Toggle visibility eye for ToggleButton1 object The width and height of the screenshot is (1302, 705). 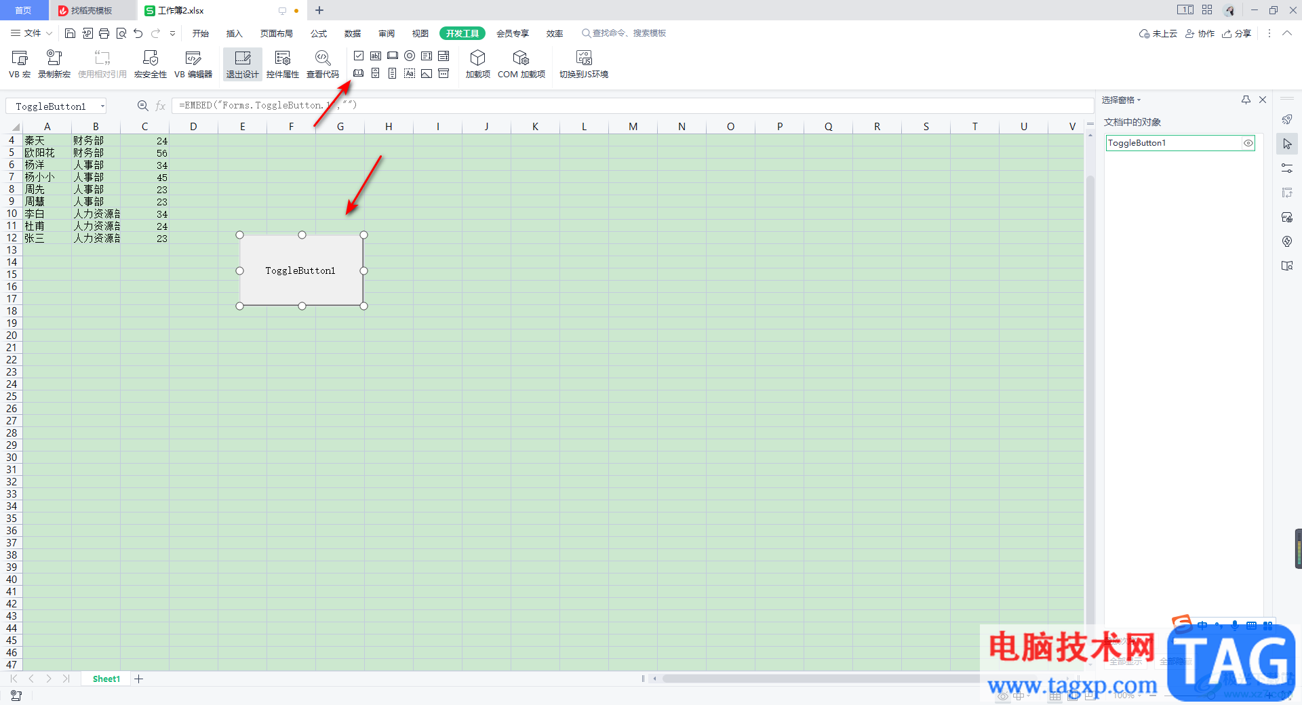[1248, 143]
